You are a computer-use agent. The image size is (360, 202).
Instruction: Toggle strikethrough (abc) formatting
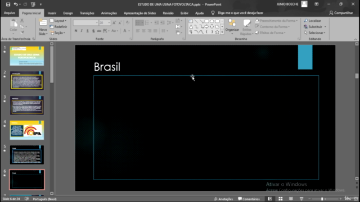[x=99, y=31]
